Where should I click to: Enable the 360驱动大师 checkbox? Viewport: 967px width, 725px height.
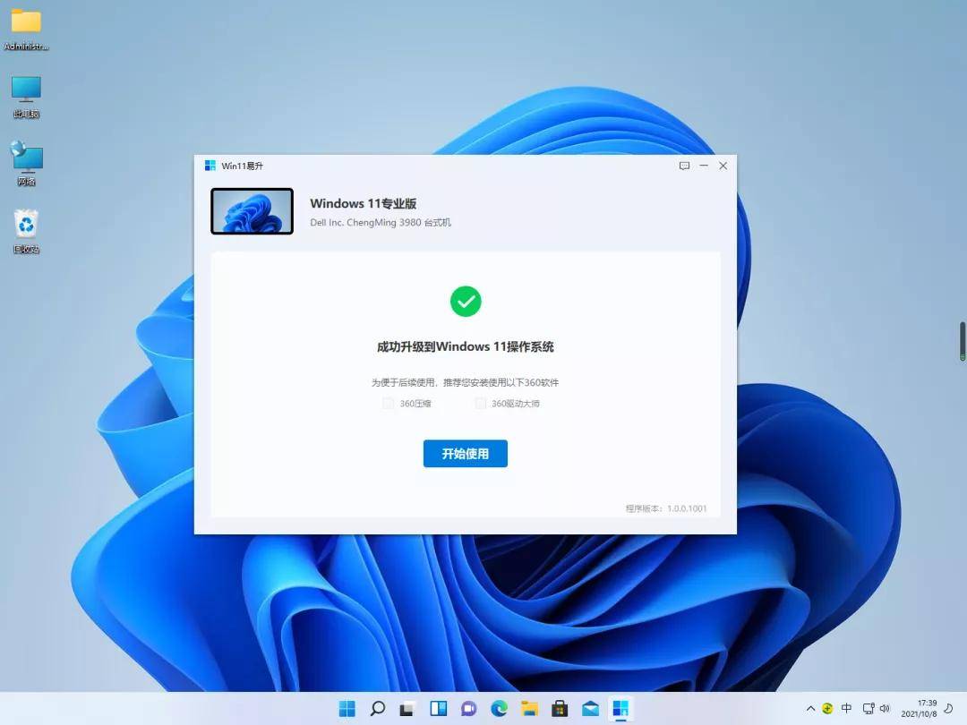click(480, 403)
